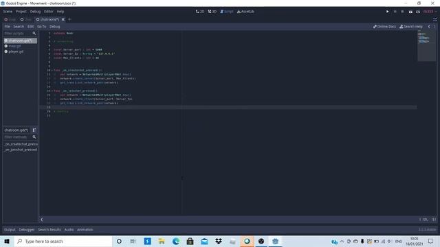Toggle distraction-free mode
The width and height of the screenshot is (440, 247).
(x=434, y=19)
